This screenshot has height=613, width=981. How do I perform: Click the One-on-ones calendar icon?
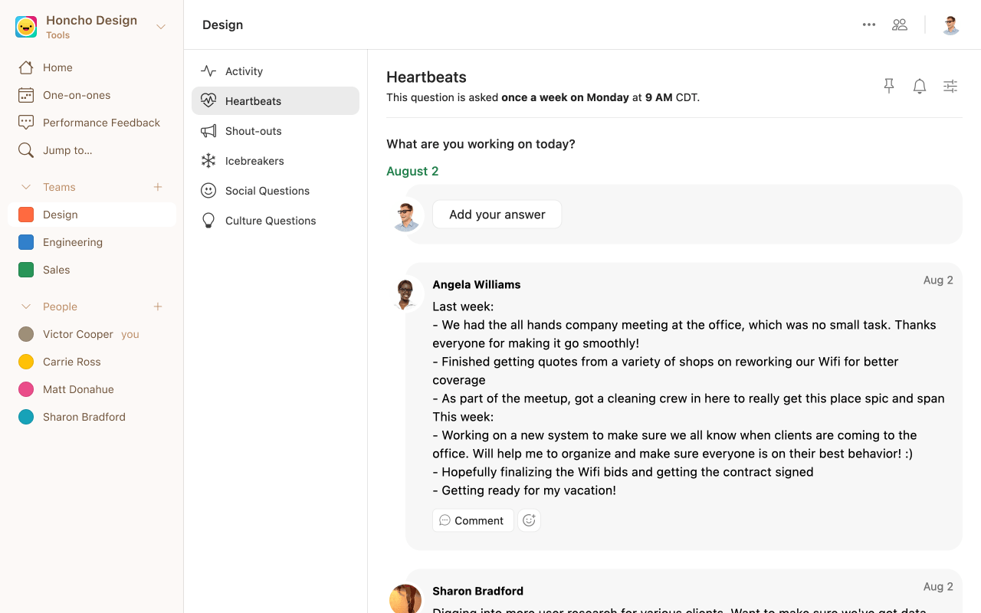tap(26, 95)
